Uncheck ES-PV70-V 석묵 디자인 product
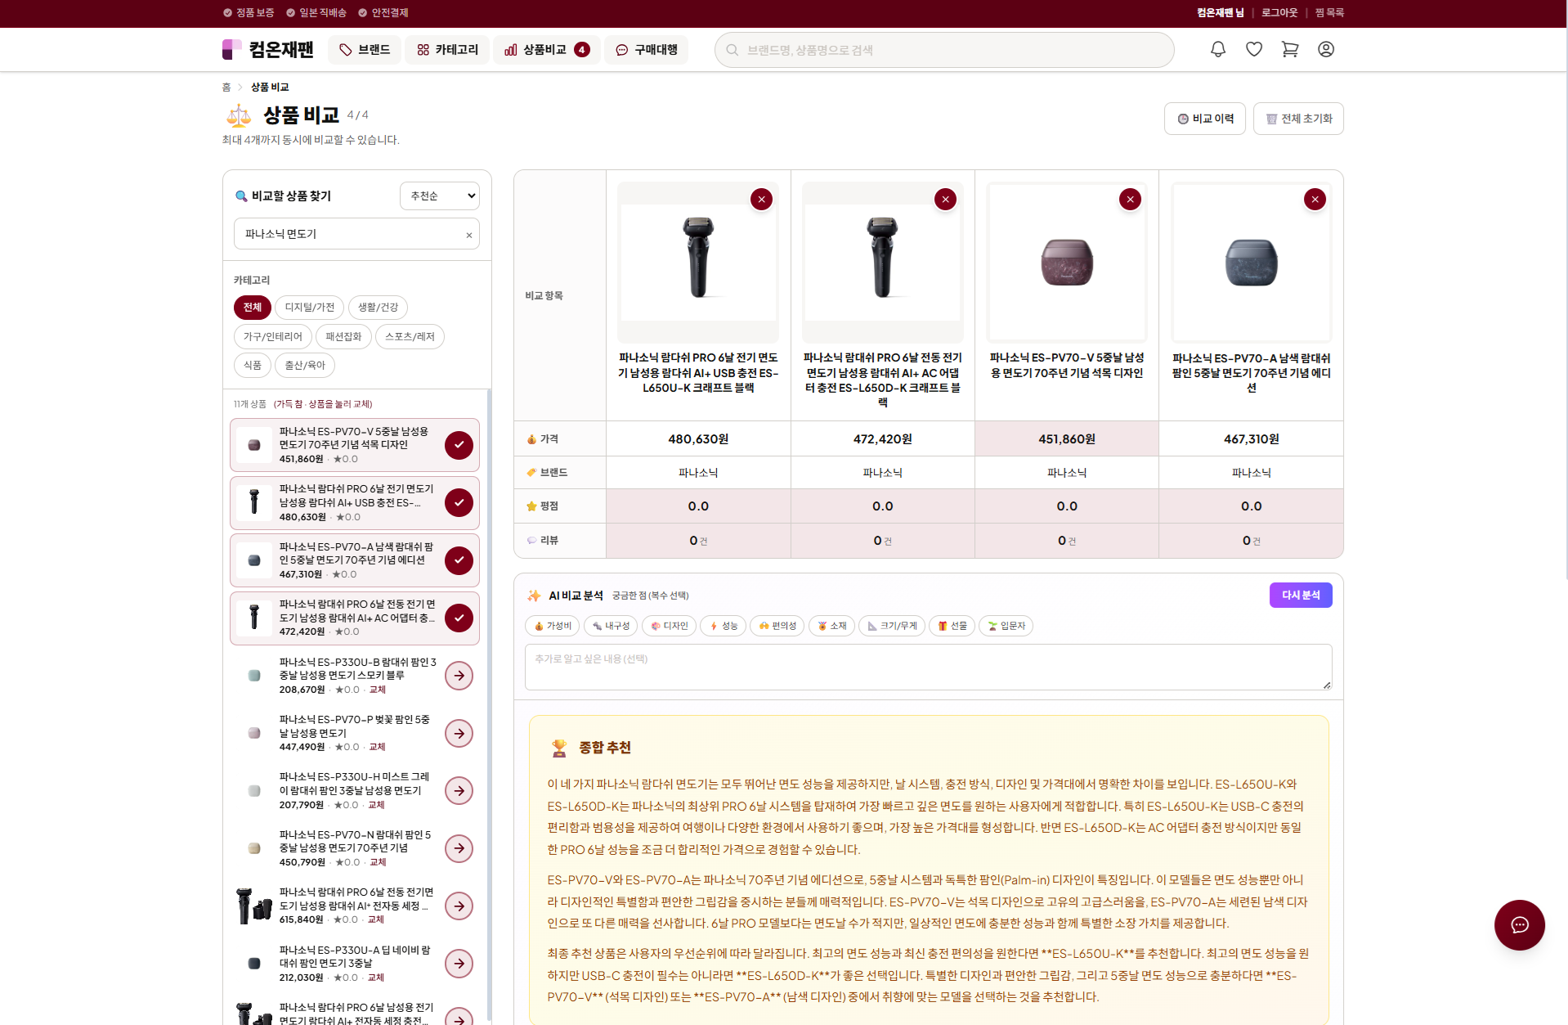 pos(459,446)
